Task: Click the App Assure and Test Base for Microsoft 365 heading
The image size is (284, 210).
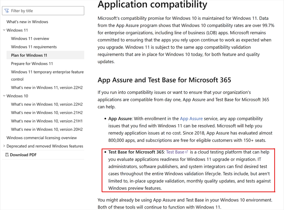Action: 164,80
